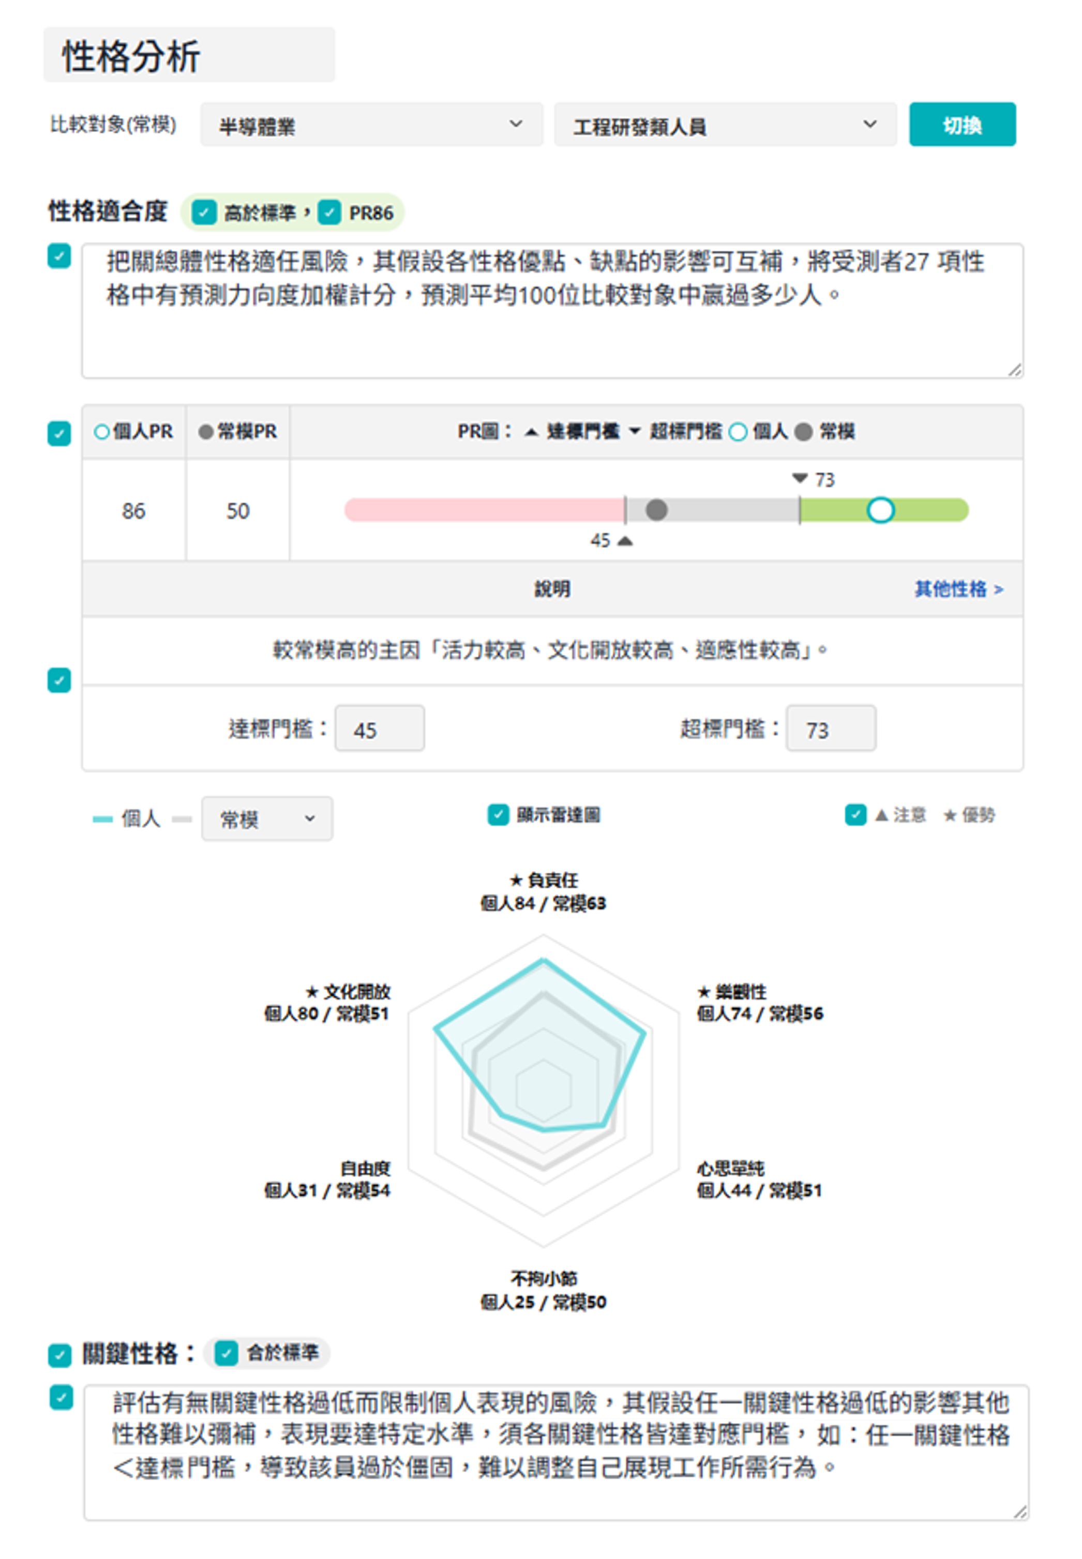
Task: Uncheck the 合於標準 checkbox
Action: click(226, 1354)
